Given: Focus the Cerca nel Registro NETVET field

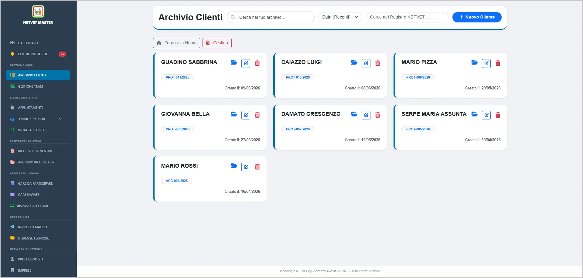Looking at the screenshot, I should 407,17.
